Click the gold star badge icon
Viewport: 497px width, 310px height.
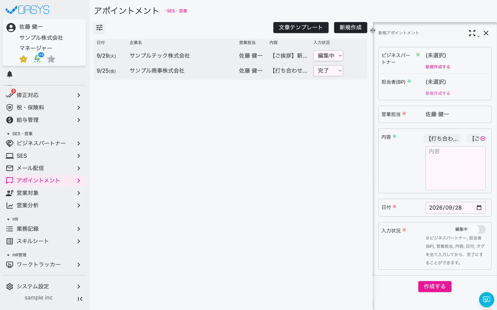coord(23,59)
